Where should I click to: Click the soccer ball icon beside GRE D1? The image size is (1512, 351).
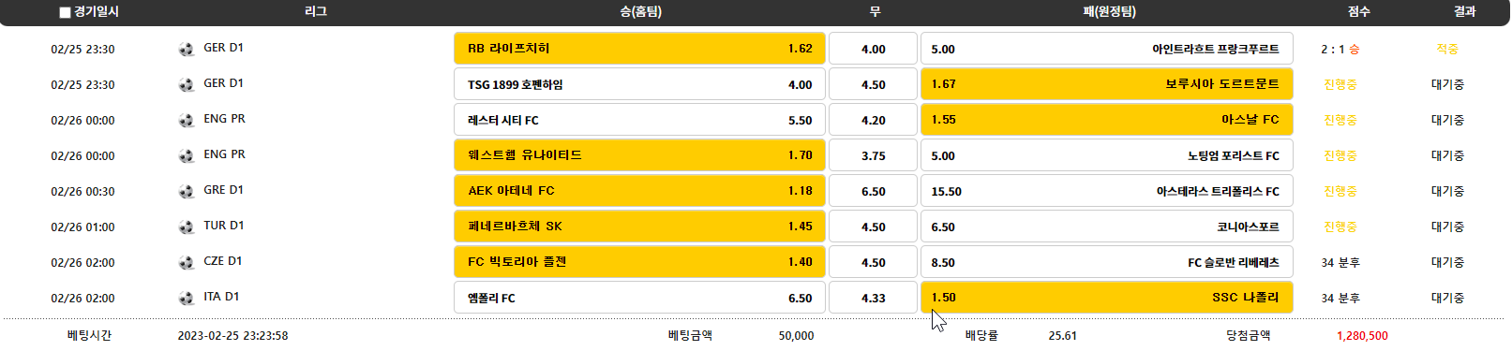(x=187, y=191)
